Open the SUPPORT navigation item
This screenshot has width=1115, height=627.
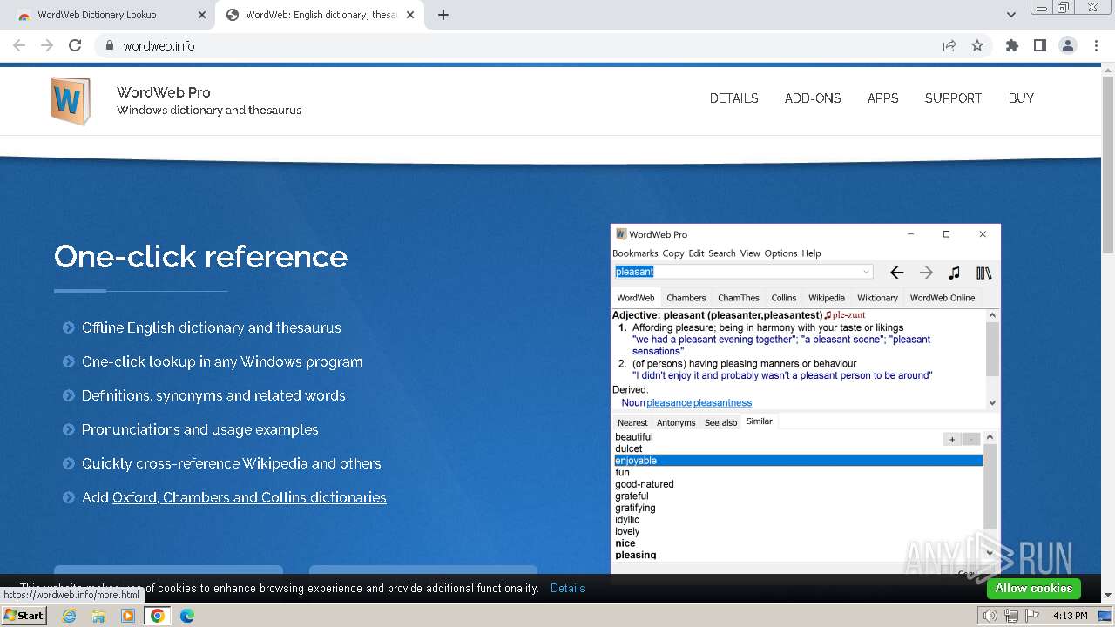coord(953,98)
